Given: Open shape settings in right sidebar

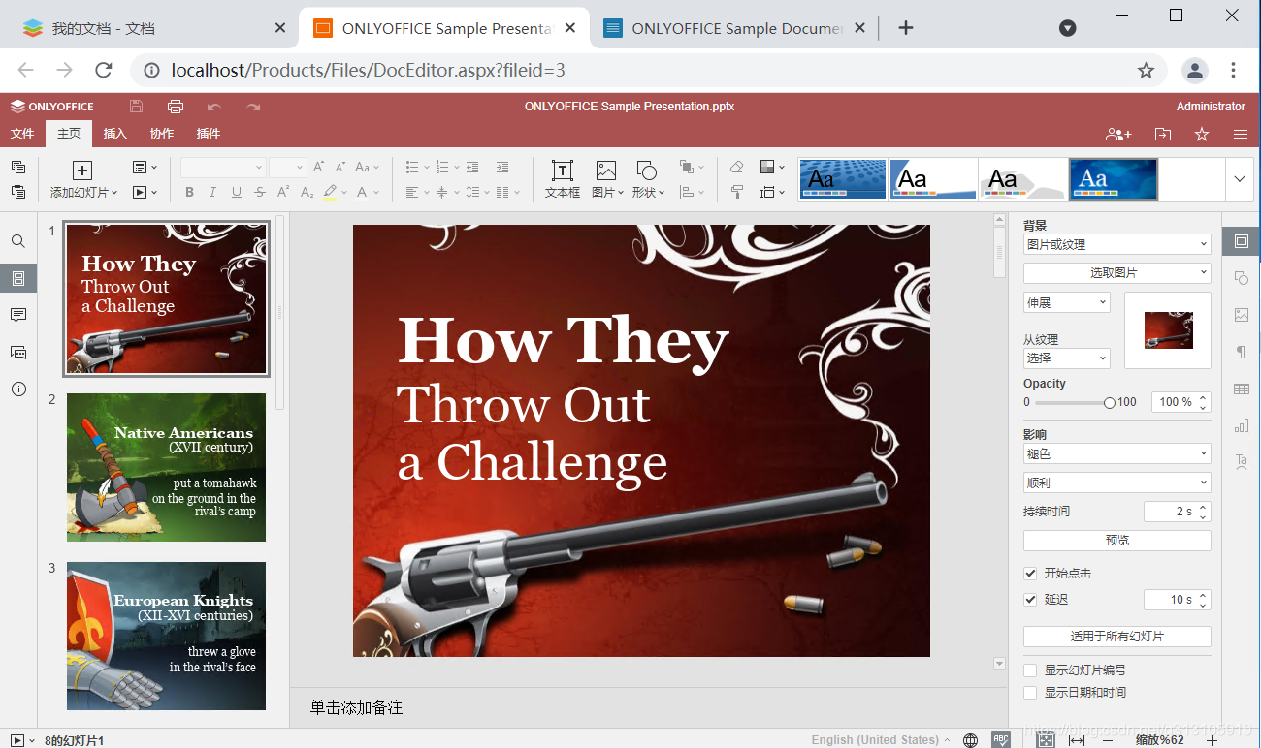Looking at the screenshot, I should click(1241, 278).
